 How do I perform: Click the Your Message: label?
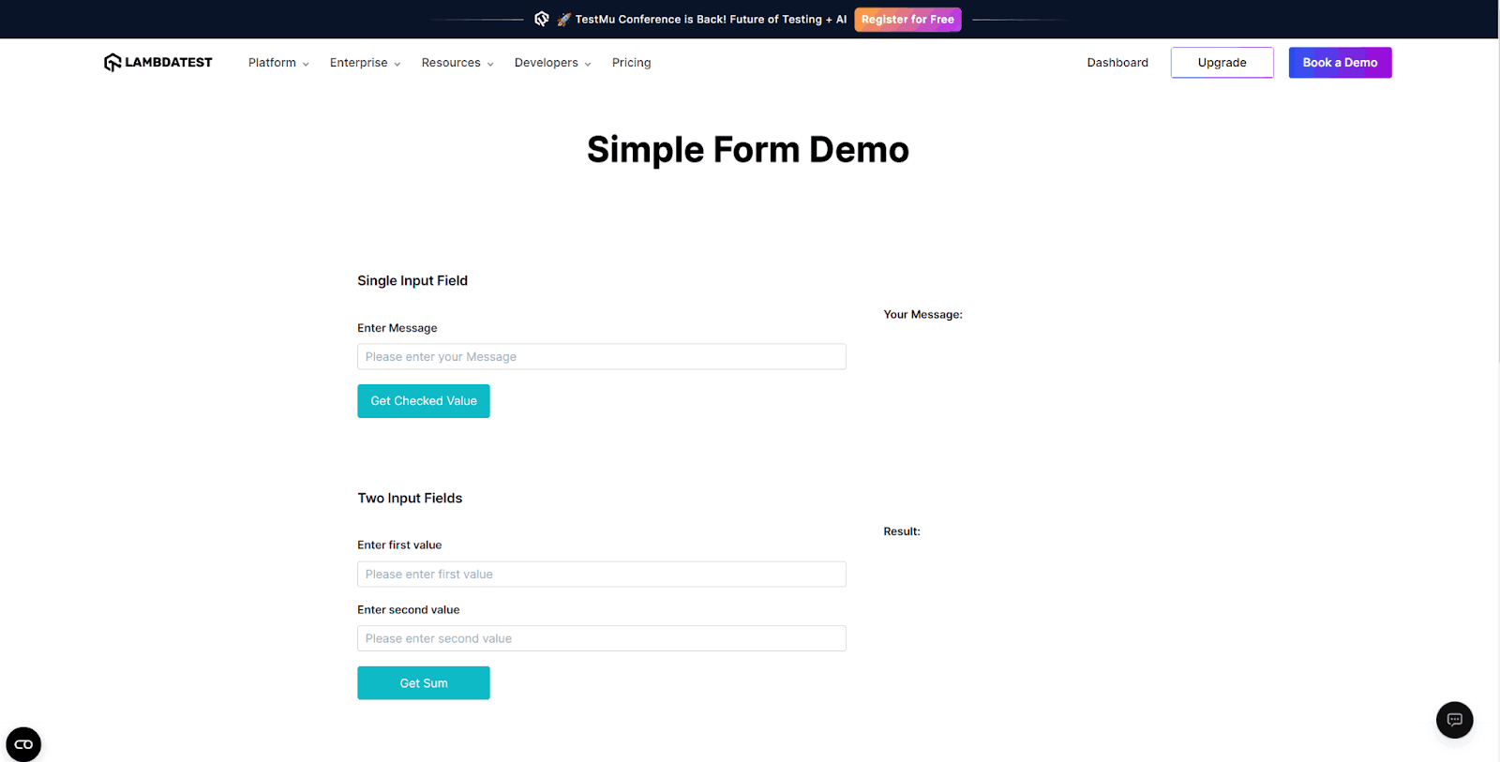pos(922,314)
